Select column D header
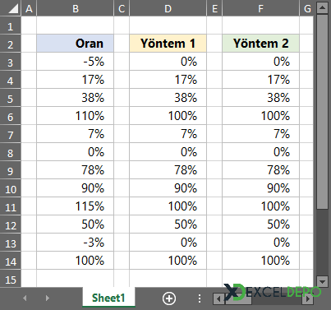The height and width of the screenshot is (310, 331). 168,9
